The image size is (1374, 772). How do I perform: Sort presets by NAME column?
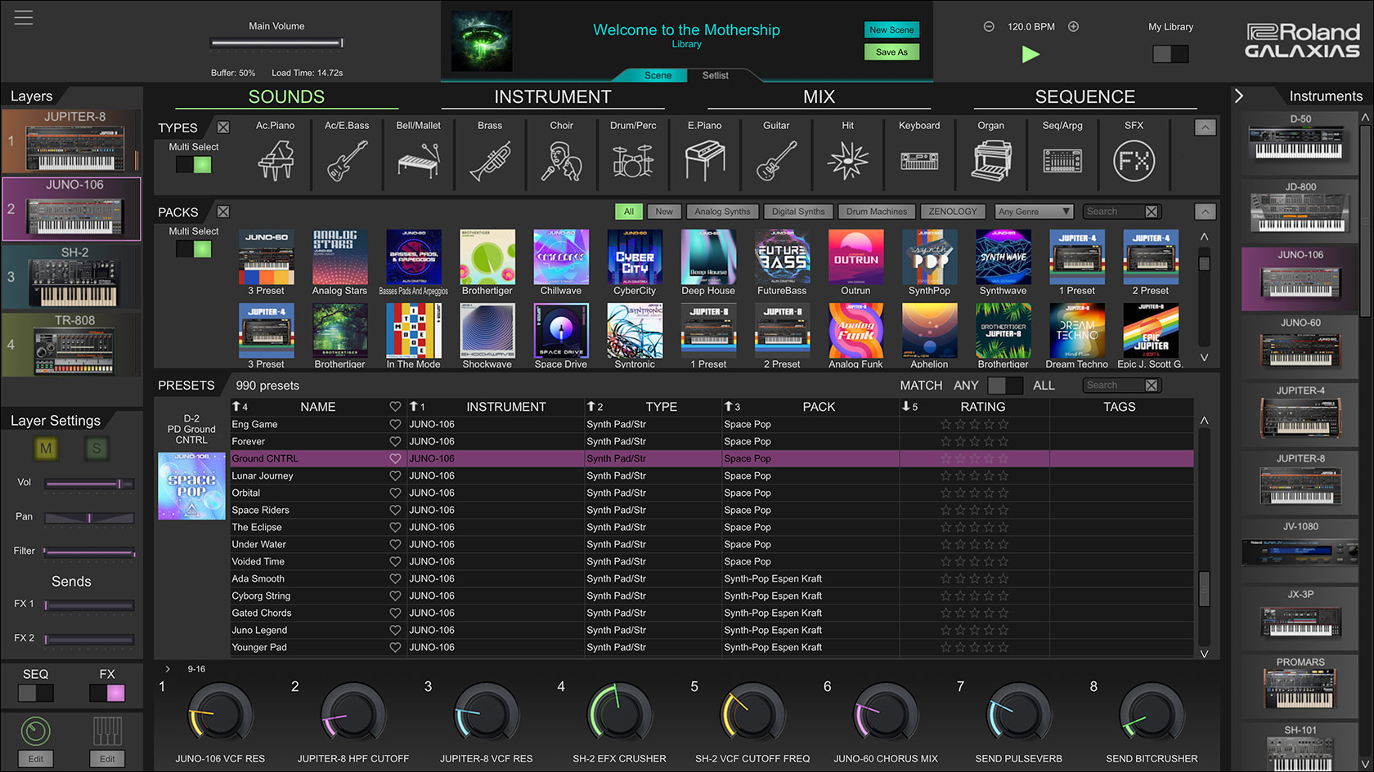318,407
